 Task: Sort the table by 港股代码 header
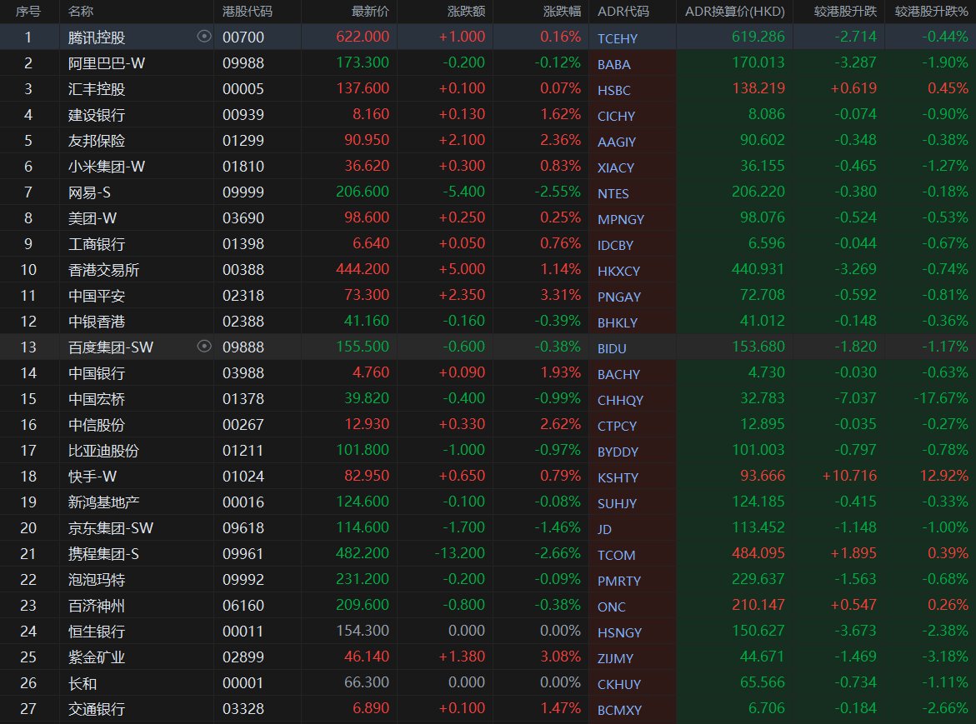(248, 12)
